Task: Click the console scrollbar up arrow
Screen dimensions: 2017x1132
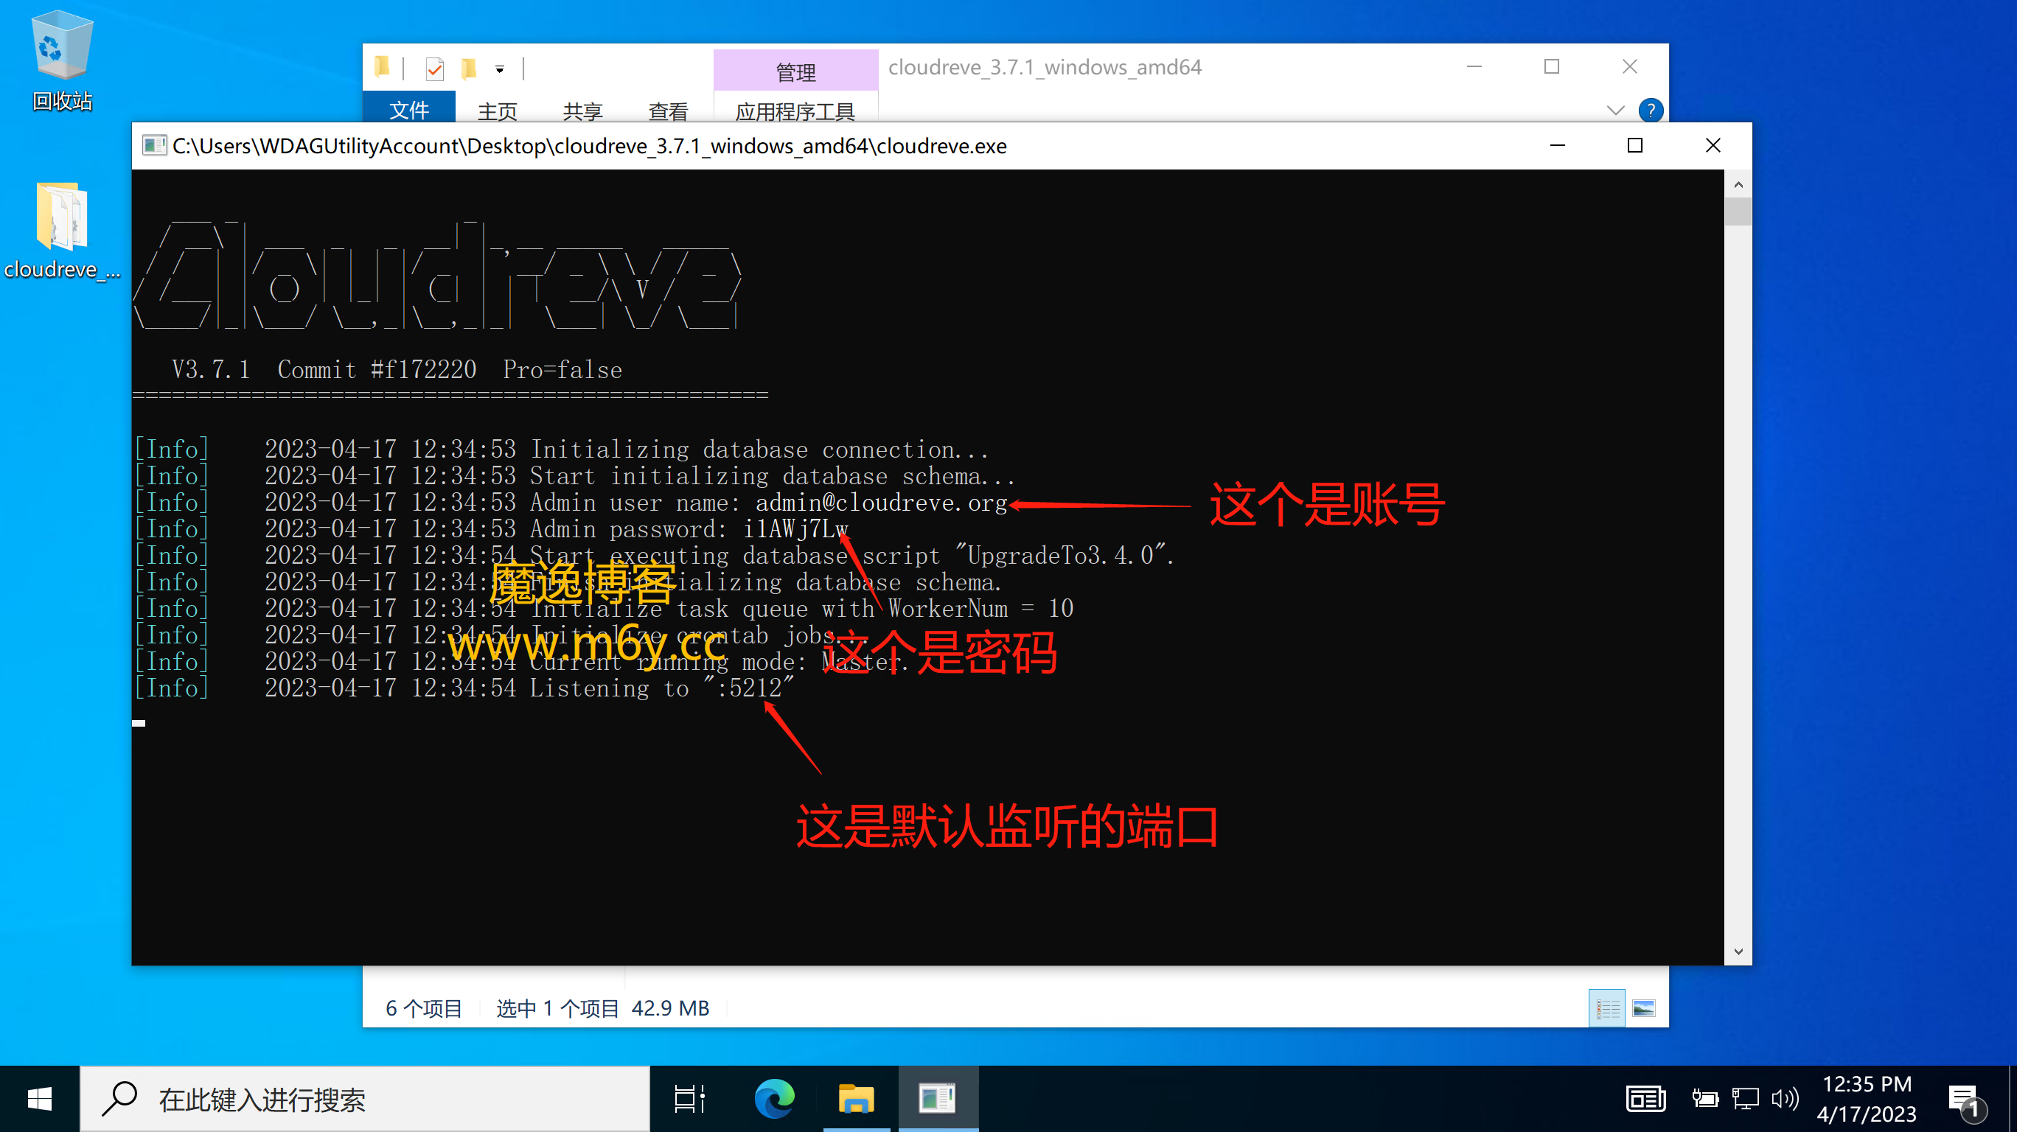Action: pyautogui.click(x=1738, y=185)
